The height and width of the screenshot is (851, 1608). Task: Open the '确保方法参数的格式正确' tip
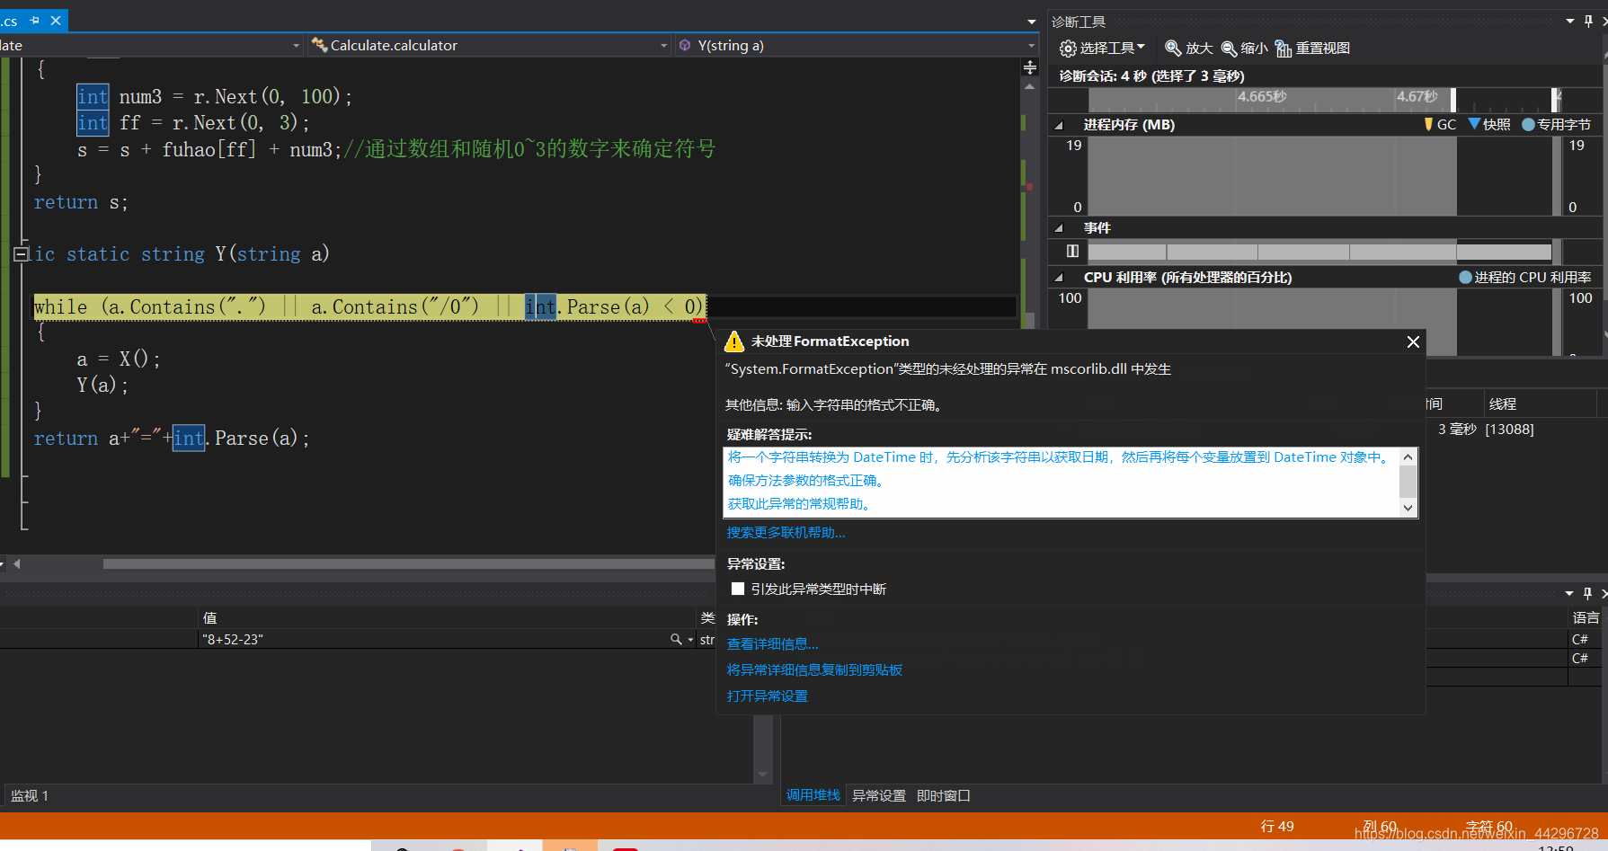click(807, 481)
